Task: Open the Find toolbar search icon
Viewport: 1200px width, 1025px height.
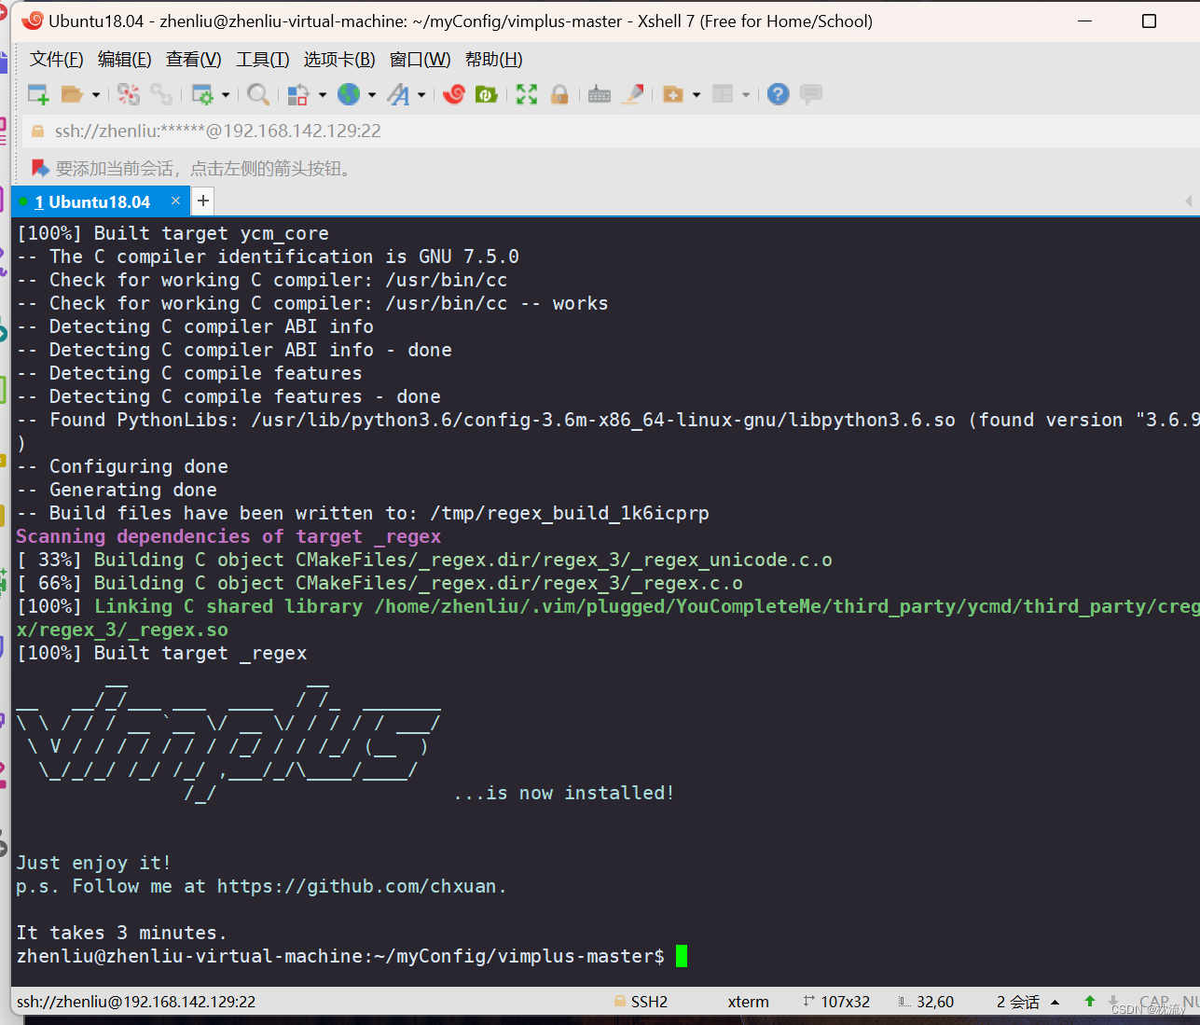Action: [258, 93]
